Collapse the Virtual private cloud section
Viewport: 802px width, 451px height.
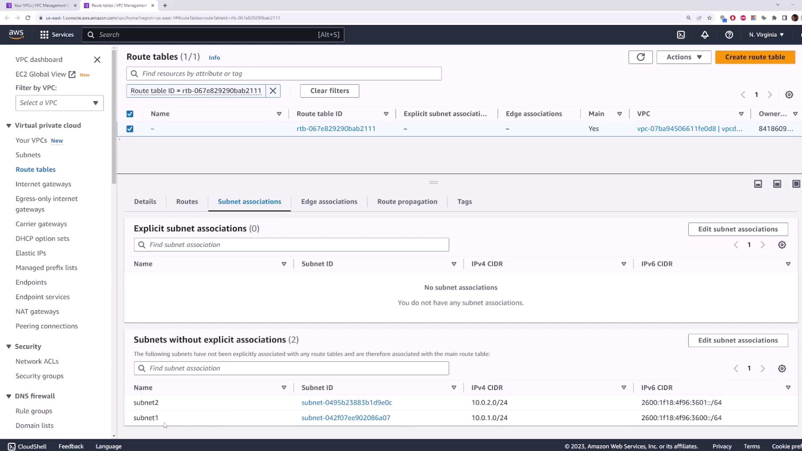[x=8, y=126]
